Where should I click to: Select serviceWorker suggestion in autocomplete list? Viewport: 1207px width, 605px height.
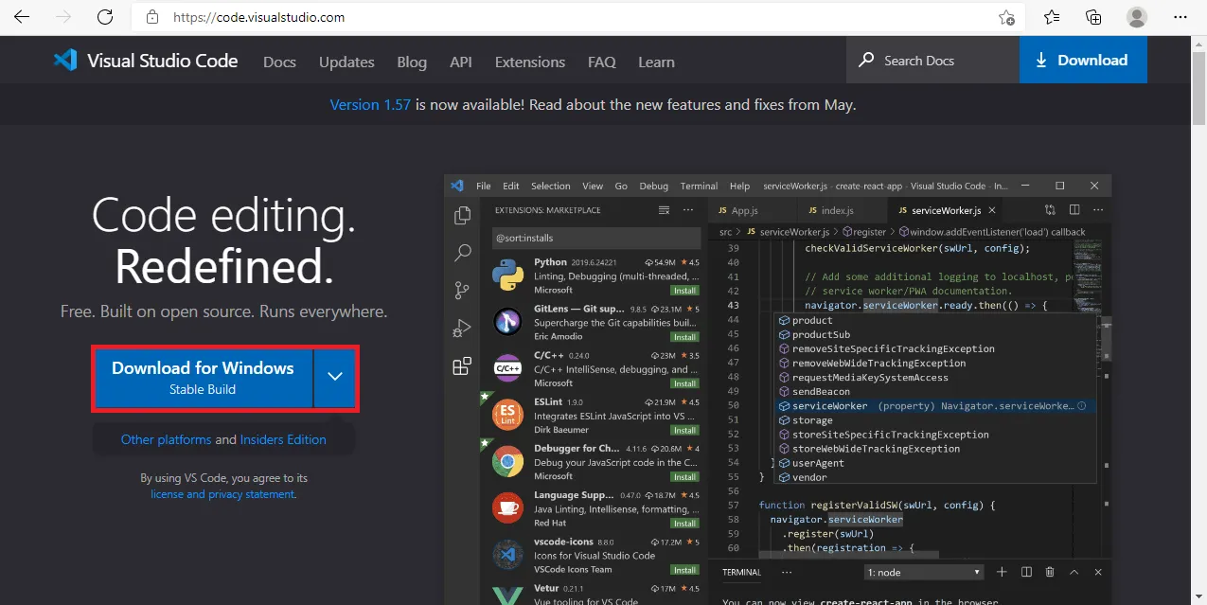pyautogui.click(x=934, y=405)
